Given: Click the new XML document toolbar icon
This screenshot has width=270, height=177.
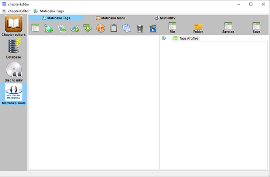Looking at the screenshot, I should (x=35, y=28).
